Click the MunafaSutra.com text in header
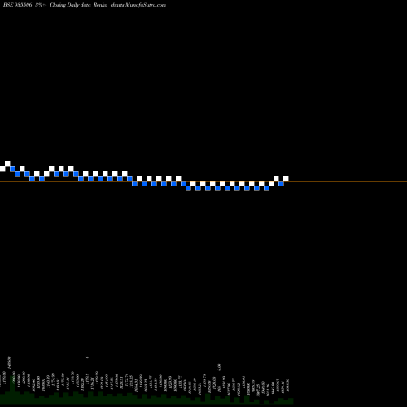This screenshot has width=407, height=407. (146, 5)
